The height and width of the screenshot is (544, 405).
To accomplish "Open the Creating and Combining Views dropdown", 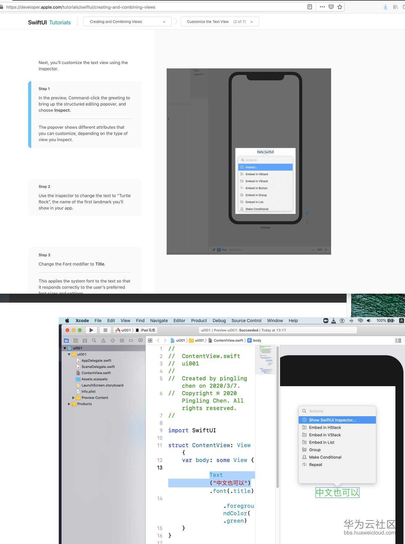I will (x=127, y=22).
